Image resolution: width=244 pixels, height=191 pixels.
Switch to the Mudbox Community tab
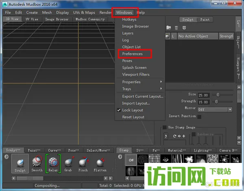click(x=90, y=19)
